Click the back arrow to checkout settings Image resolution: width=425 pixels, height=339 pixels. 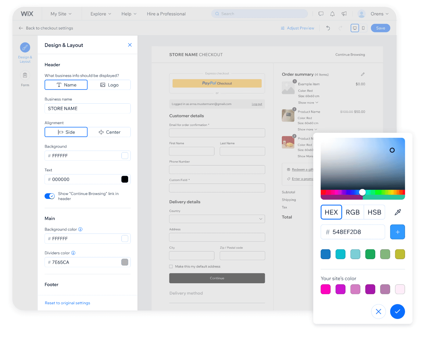21,28
